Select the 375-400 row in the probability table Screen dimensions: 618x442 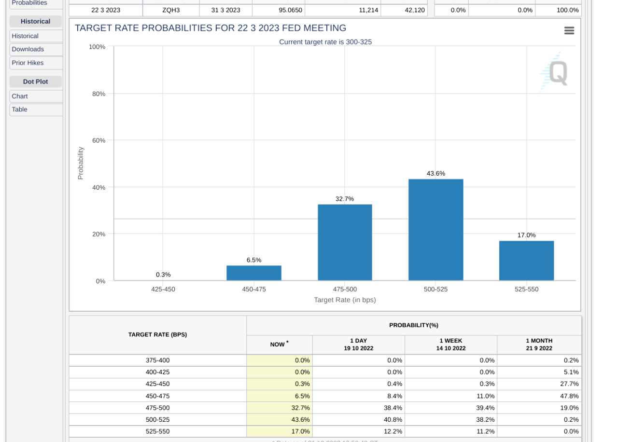point(157,360)
